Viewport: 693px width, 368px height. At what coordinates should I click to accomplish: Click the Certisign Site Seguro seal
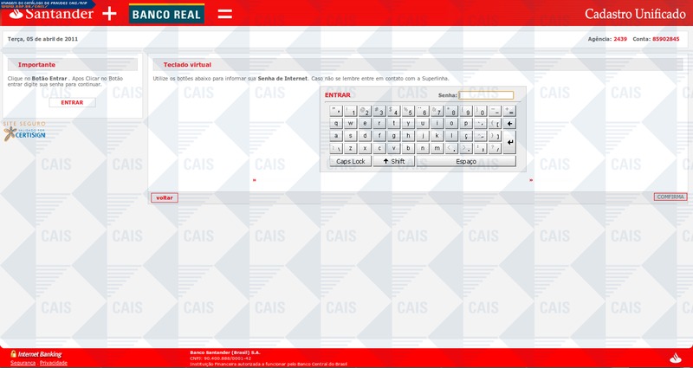pos(25,131)
